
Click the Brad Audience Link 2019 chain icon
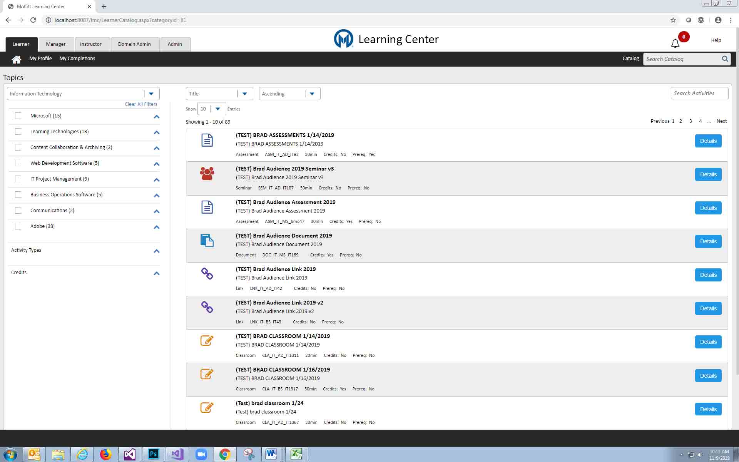(207, 274)
